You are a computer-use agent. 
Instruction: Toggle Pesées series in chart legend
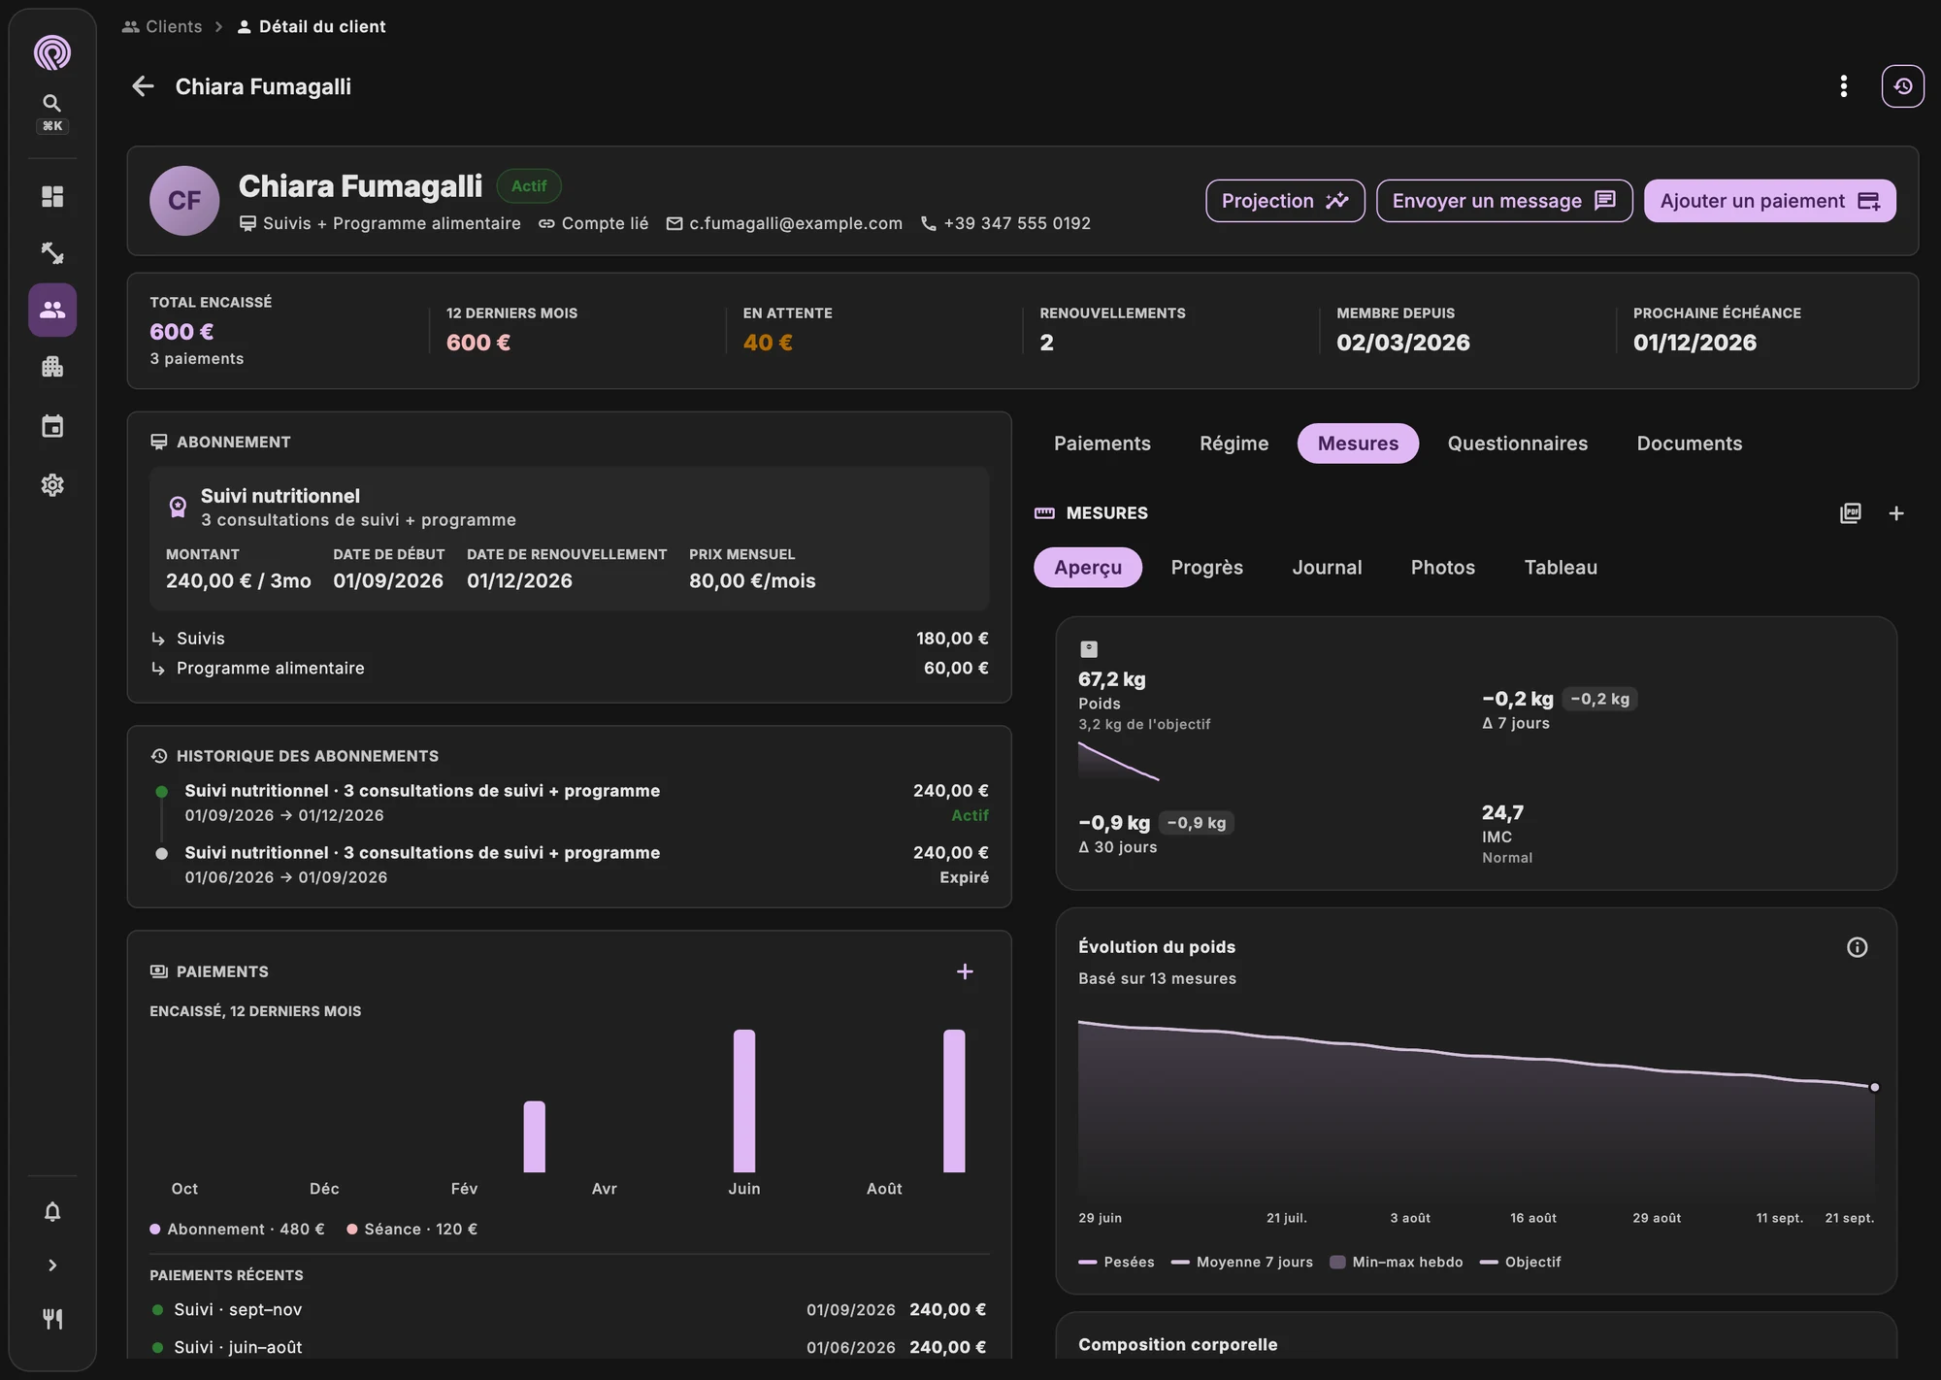click(1117, 1262)
